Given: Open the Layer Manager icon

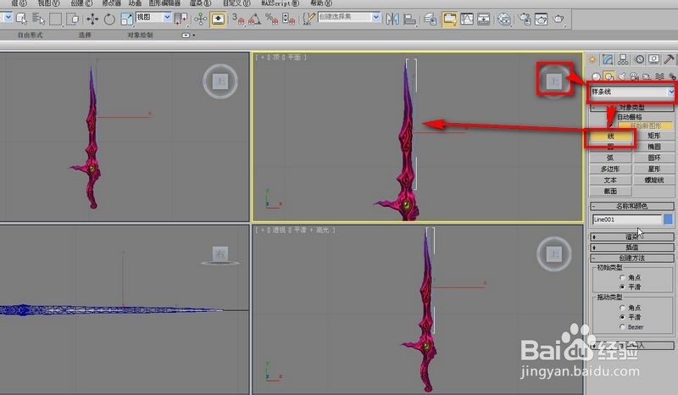Looking at the screenshot, I should click(x=430, y=19).
